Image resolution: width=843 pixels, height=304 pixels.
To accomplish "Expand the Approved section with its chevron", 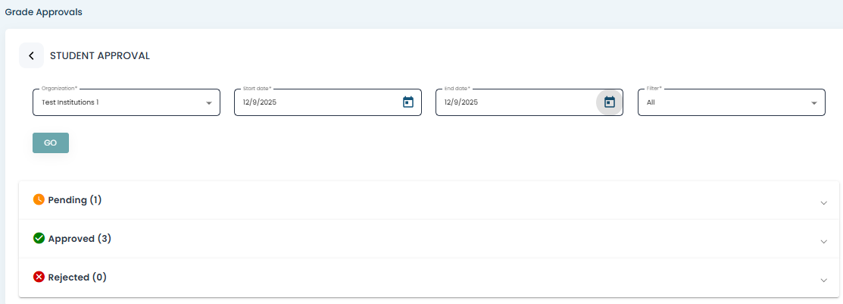I will pos(823,241).
